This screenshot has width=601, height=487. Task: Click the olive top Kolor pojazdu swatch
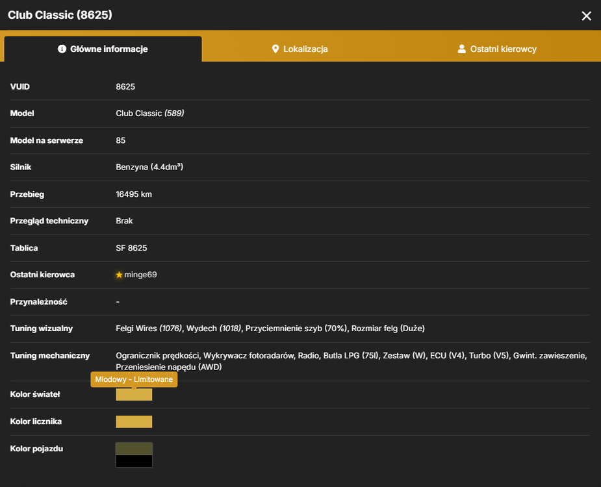pyautogui.click(x=134, y=449)
